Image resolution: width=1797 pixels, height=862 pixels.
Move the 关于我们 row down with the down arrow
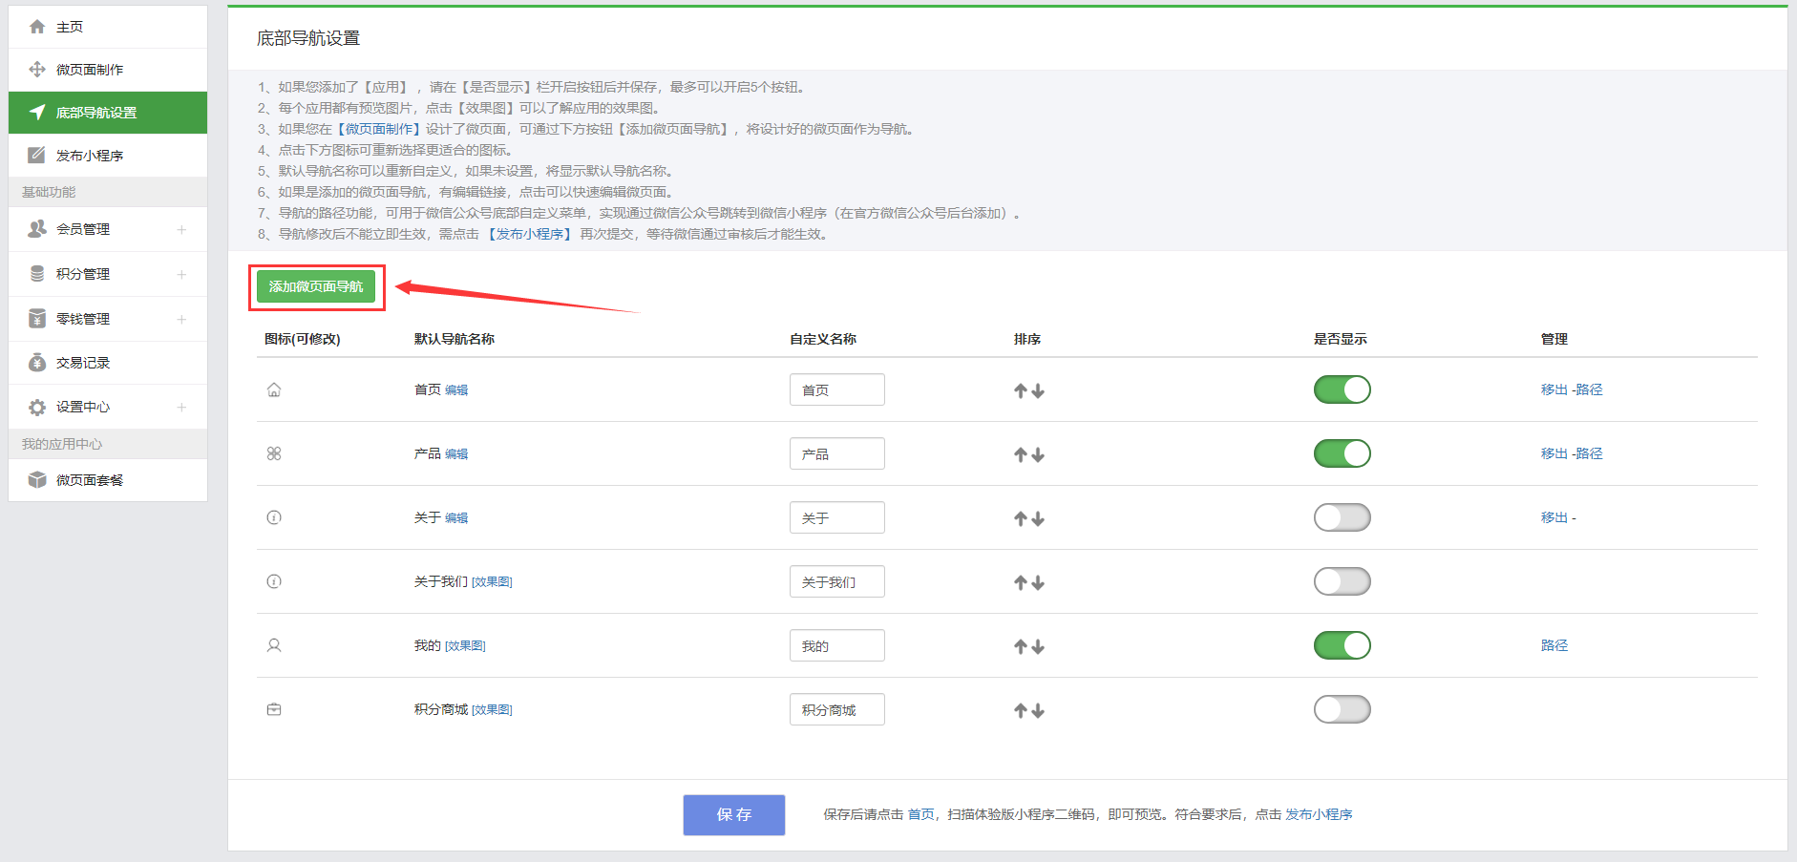[x=1038, y=582]
